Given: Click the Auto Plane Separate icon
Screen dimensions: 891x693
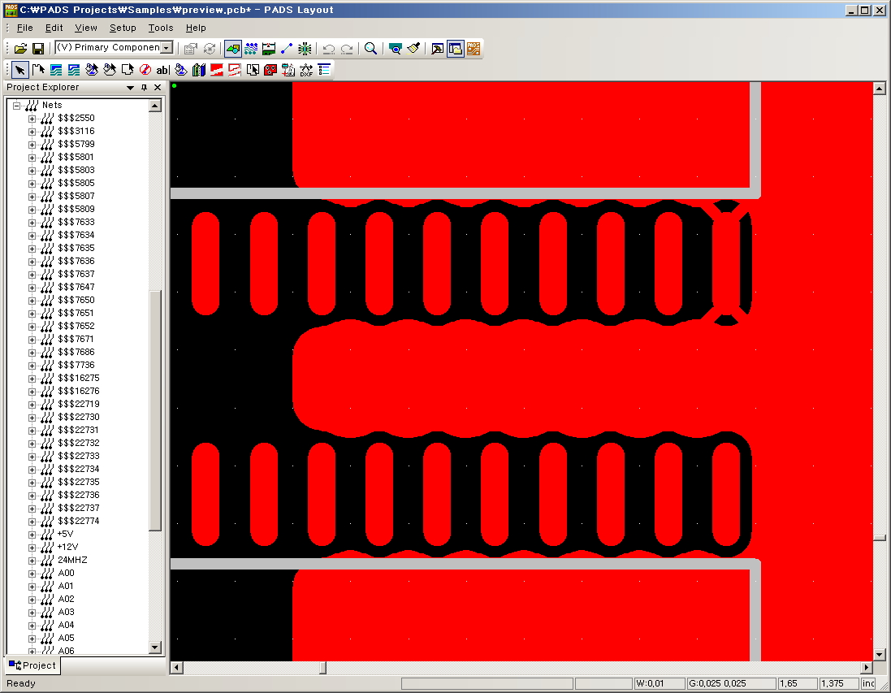Looking at the screenshot, I should pos(253,70).
